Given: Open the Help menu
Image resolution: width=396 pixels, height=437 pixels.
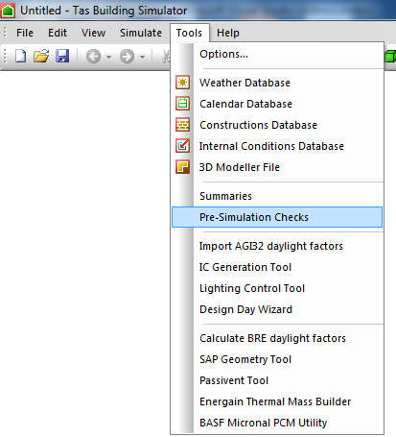Looking at the screenshot, I should 228,33.
